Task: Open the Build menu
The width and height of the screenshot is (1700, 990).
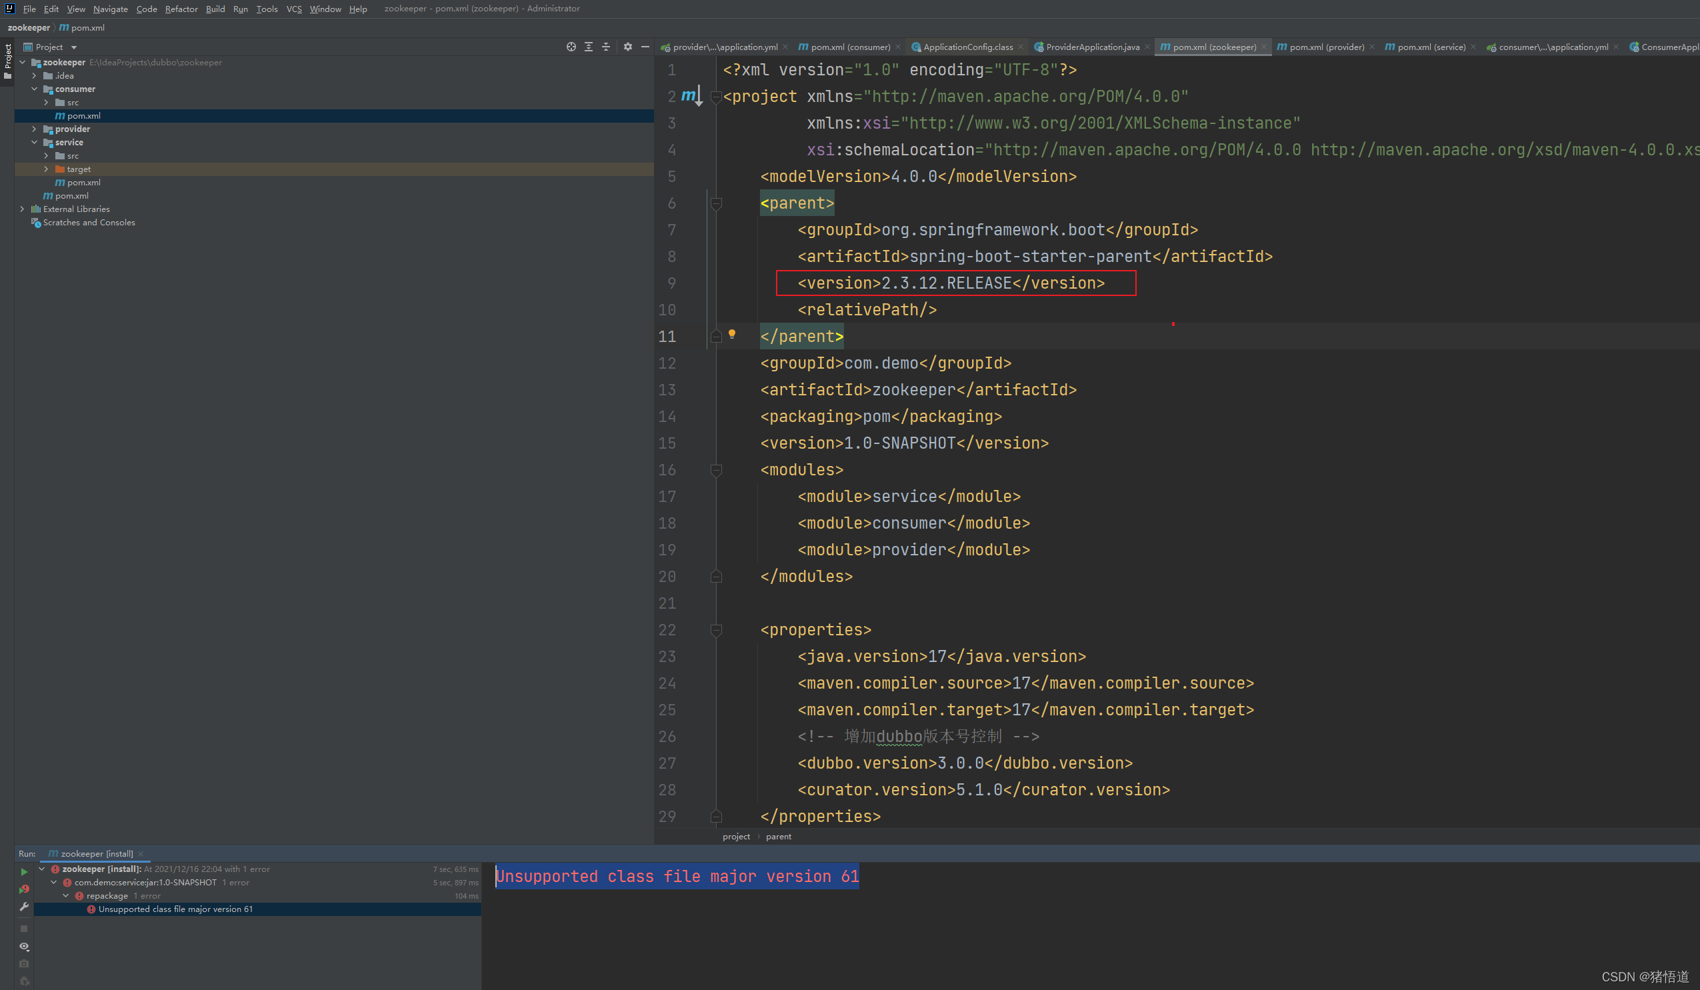Action: 215,9
